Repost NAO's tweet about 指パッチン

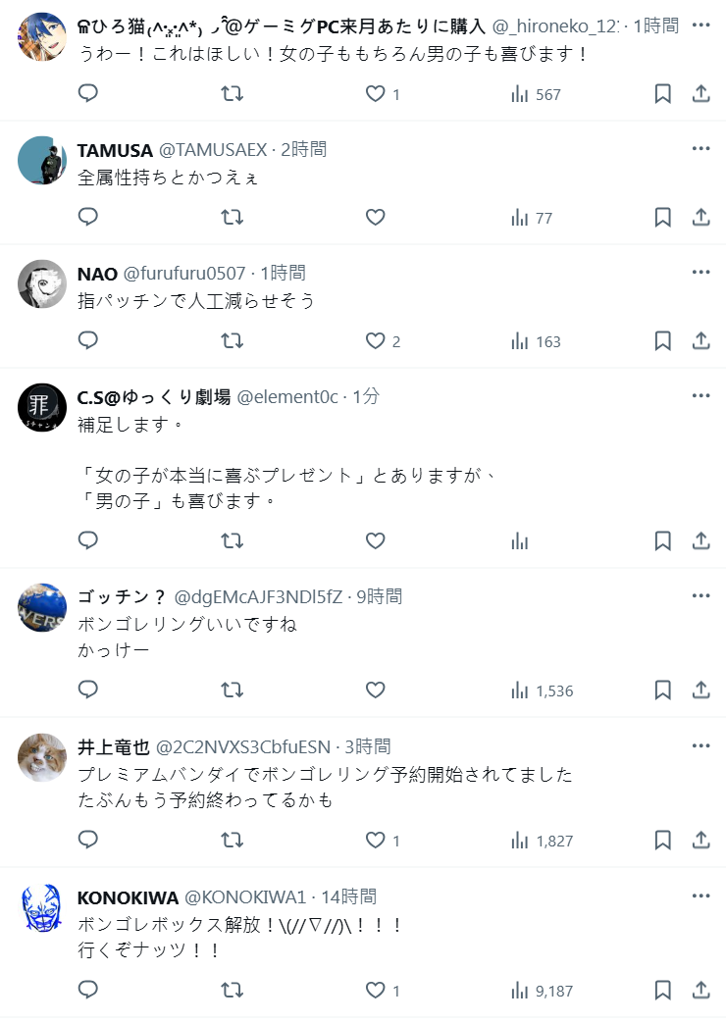coord(232,341)
